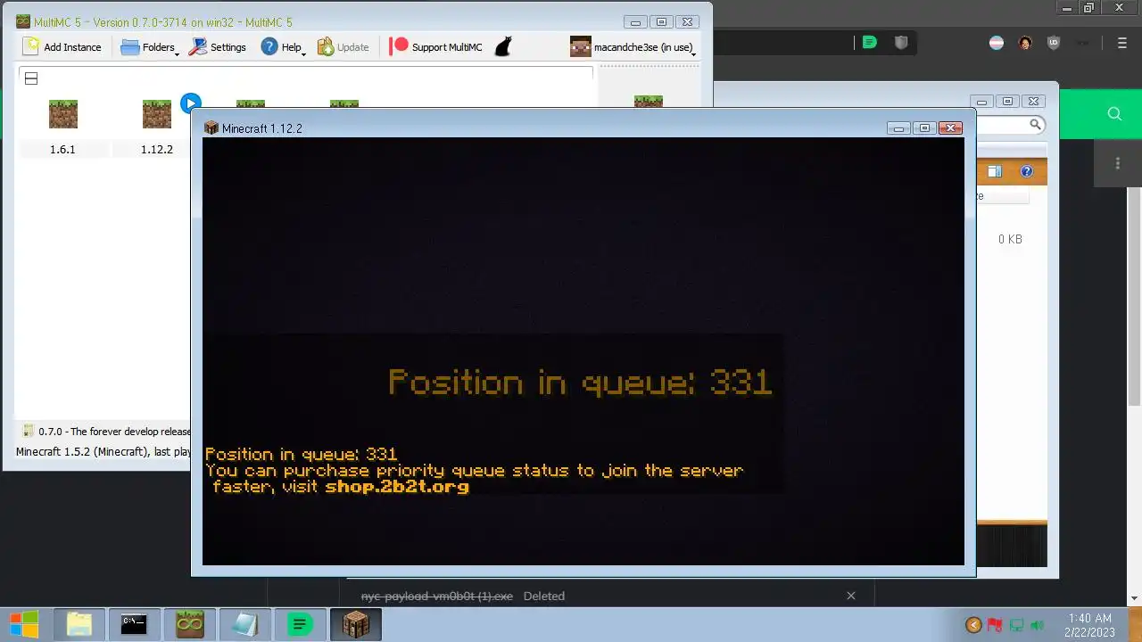Switch to MultiMC from the taskbar

click(x=189, y=624)
